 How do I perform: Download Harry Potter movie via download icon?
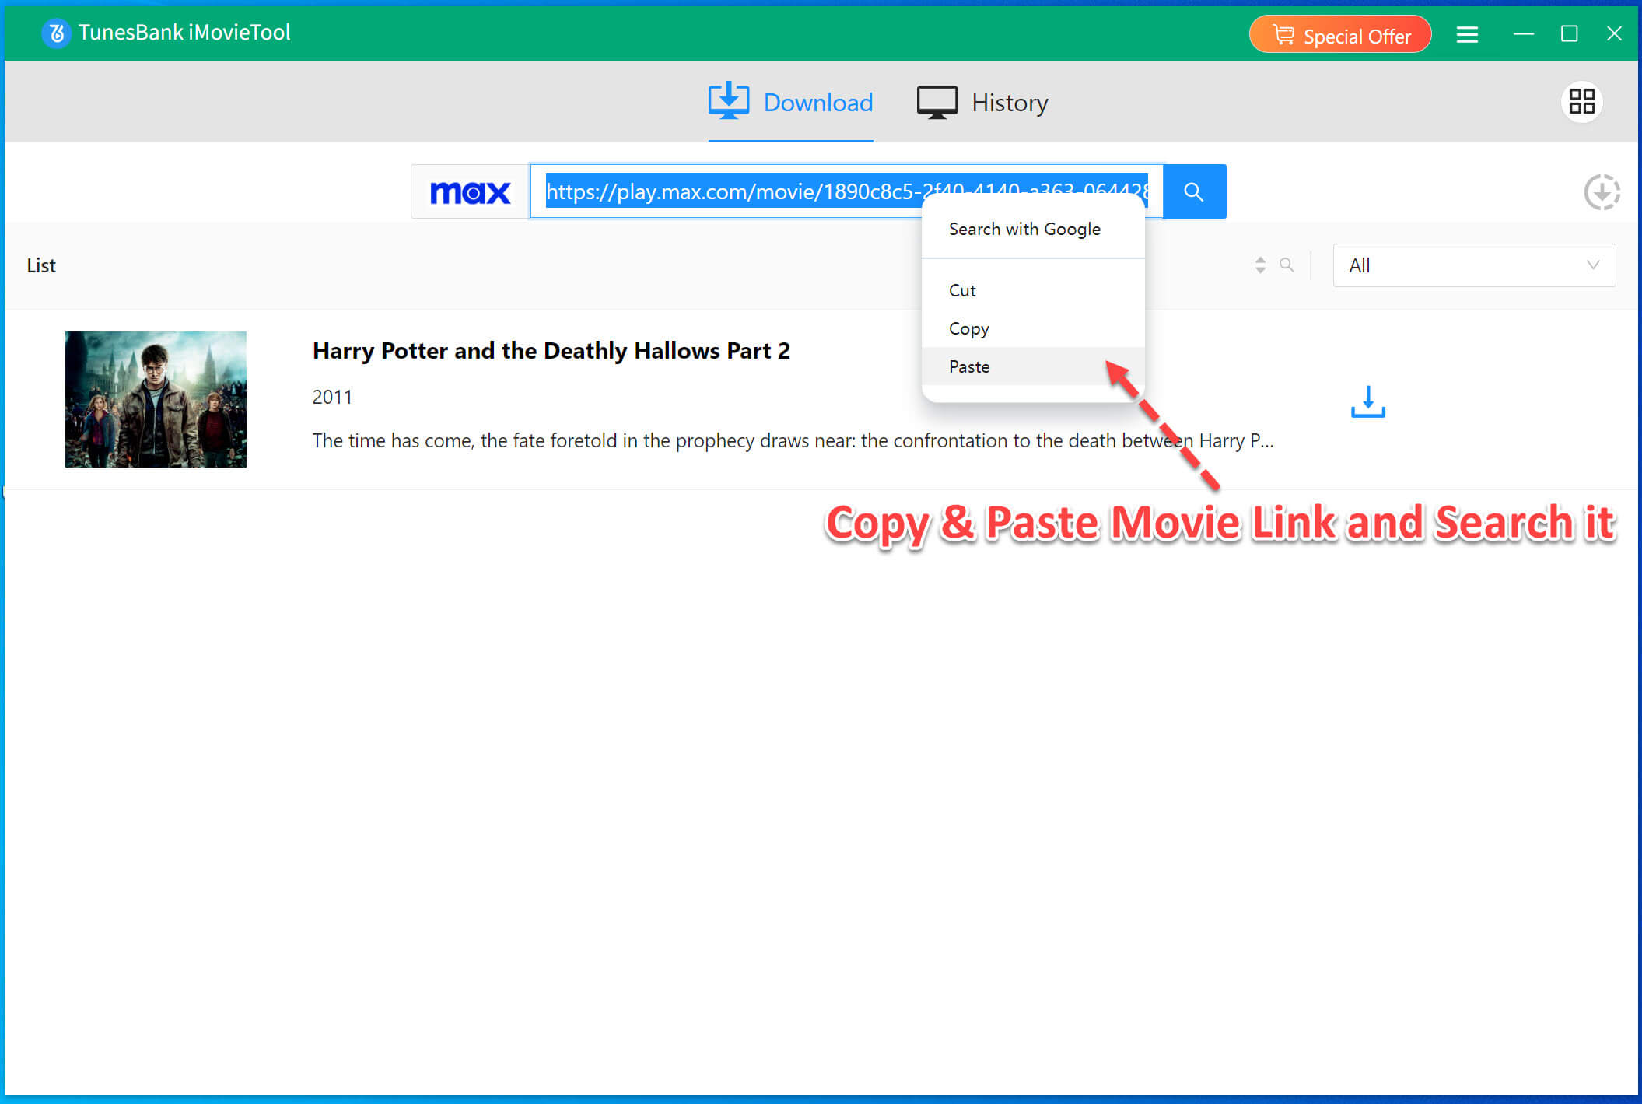pyautogui.click(x=1368, y=401)
